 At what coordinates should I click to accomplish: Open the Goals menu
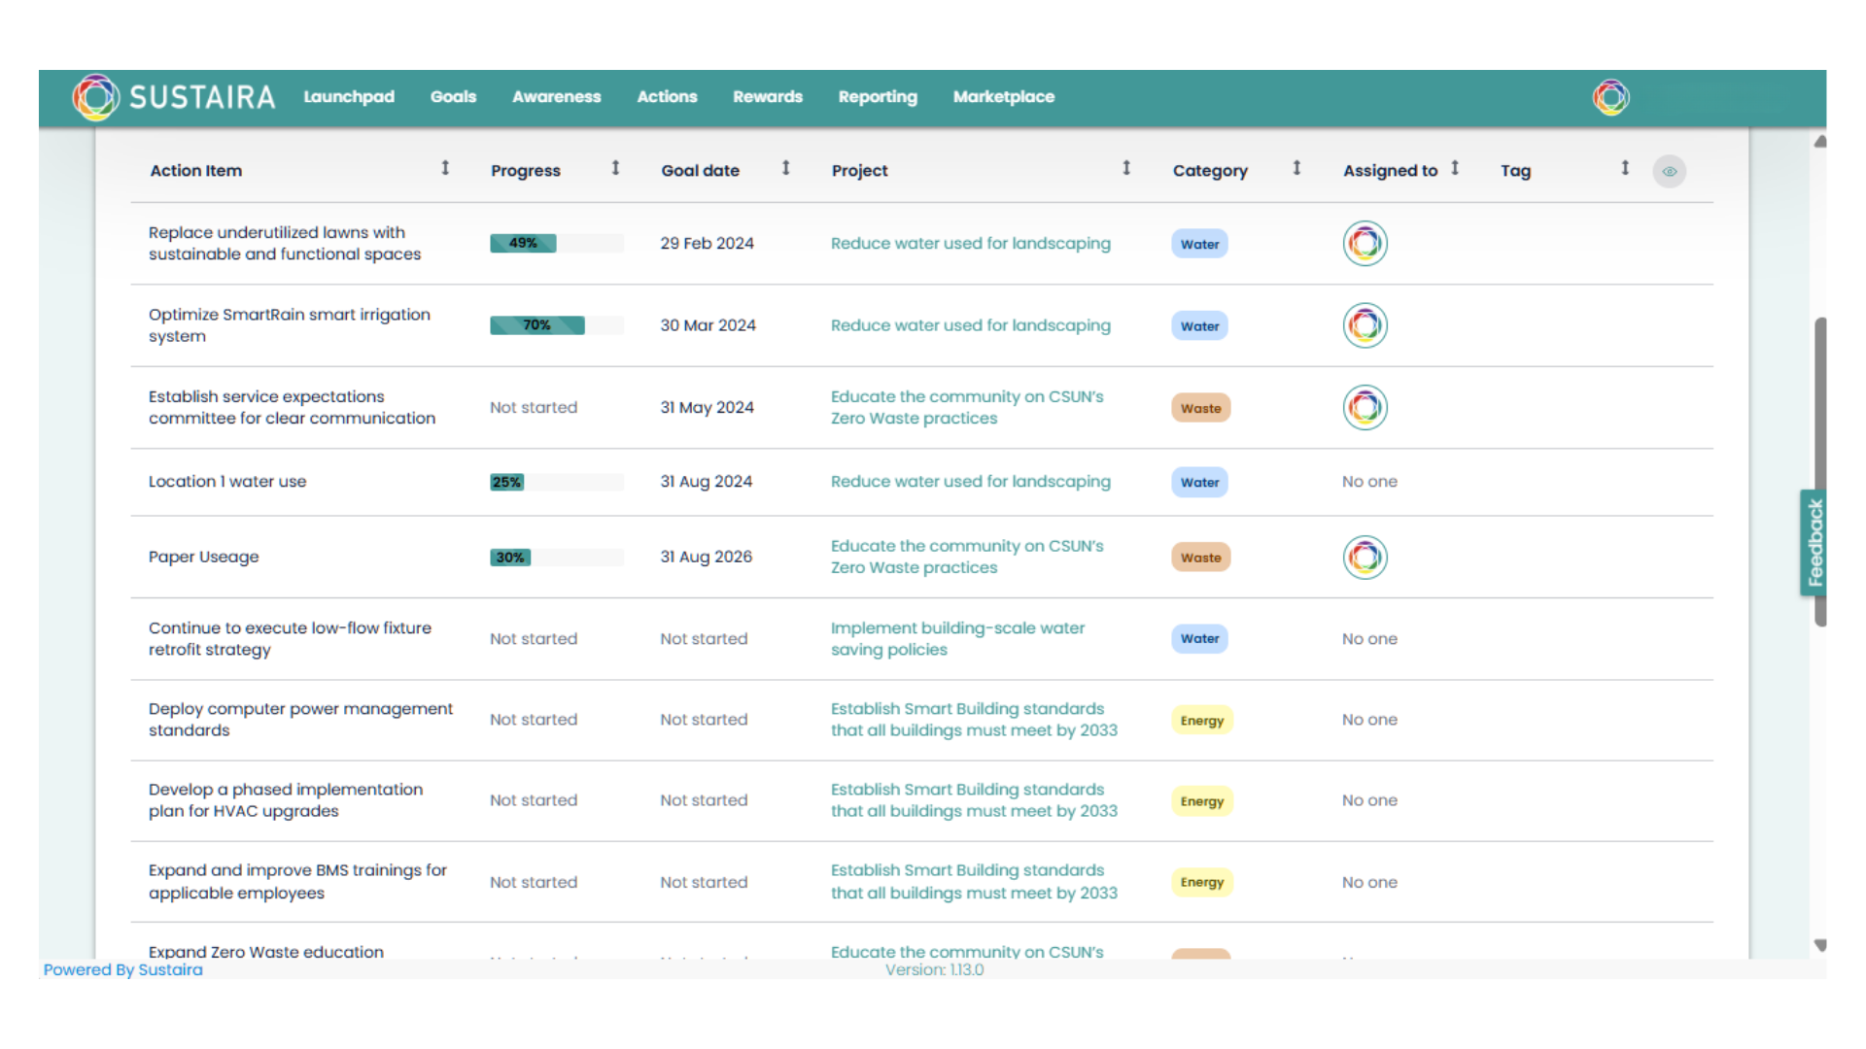[x=452, y=97]
